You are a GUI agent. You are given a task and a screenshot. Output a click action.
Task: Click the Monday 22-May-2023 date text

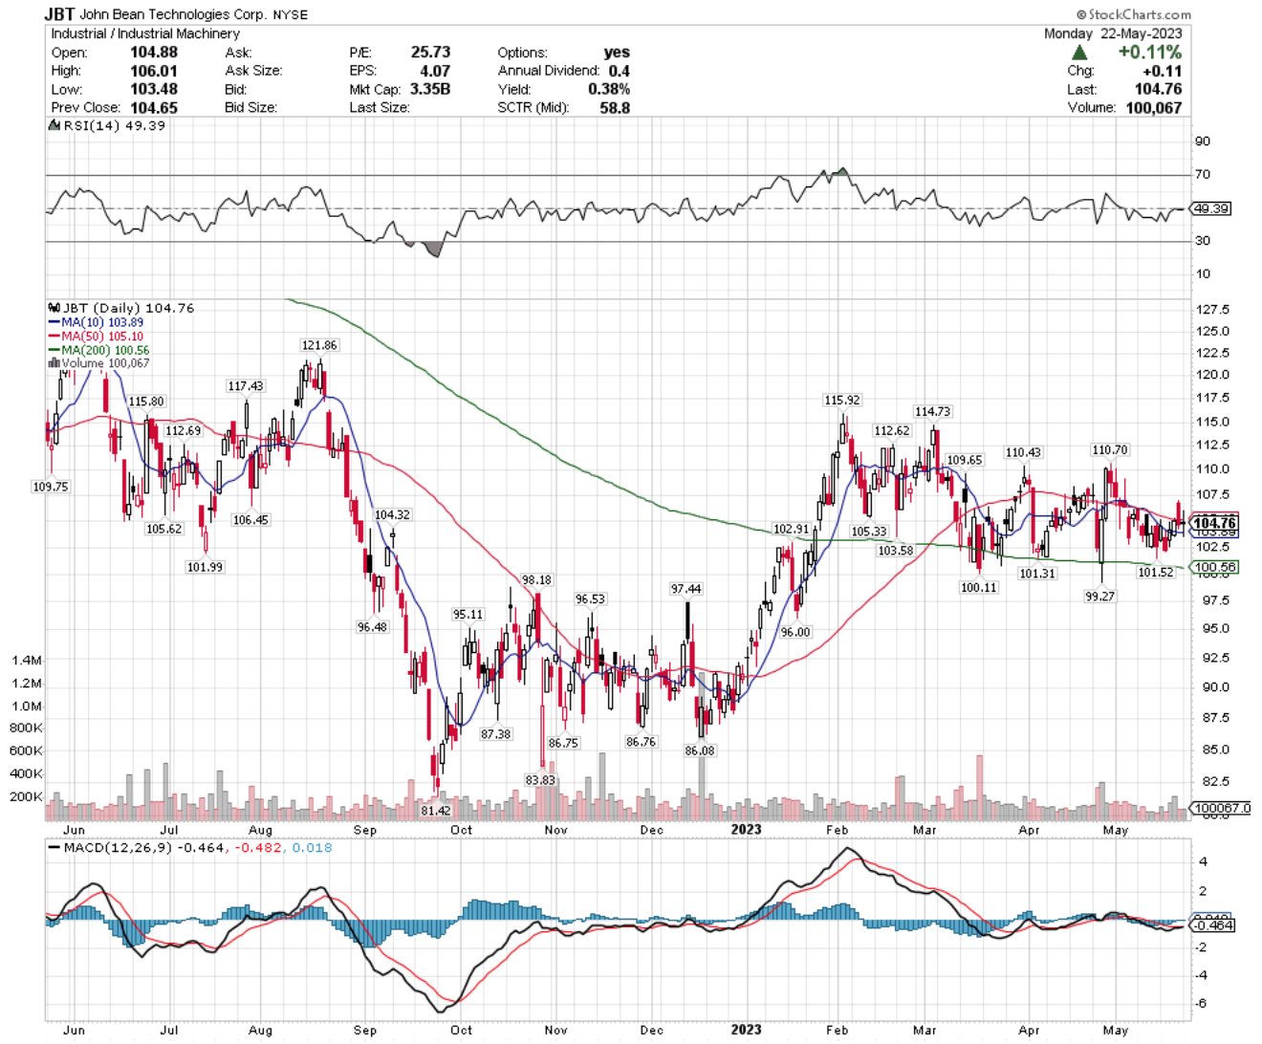click(1113, 33)
